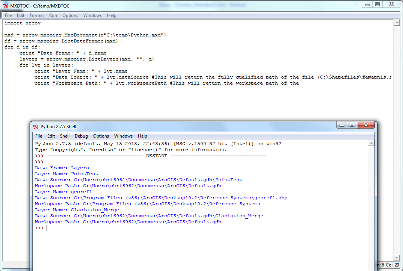Click Data Source line ending in PointTest
Viewport: 403px width, 271px height.
click(x=139, y=180)
